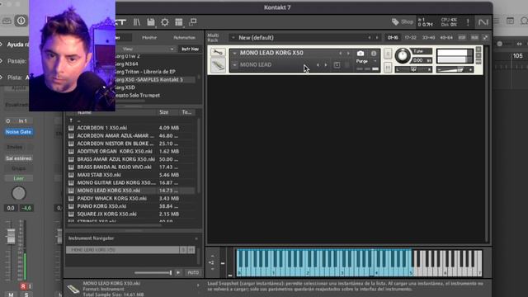Screen dimensions: 528x297
Task: Switch to rack page 49-64
Action: [446, 38]
